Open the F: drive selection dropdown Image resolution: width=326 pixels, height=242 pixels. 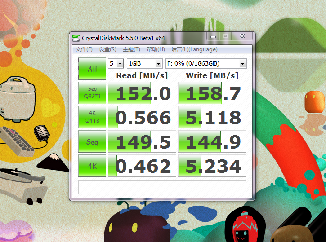pyautogui.click(x=206, y=63)
